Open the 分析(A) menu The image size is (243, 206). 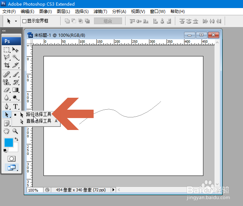click(119, 12)
